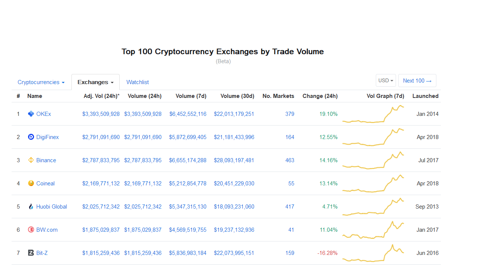
Task: View the OKEx 7d volume graph
Action: (x=373, y=114)
